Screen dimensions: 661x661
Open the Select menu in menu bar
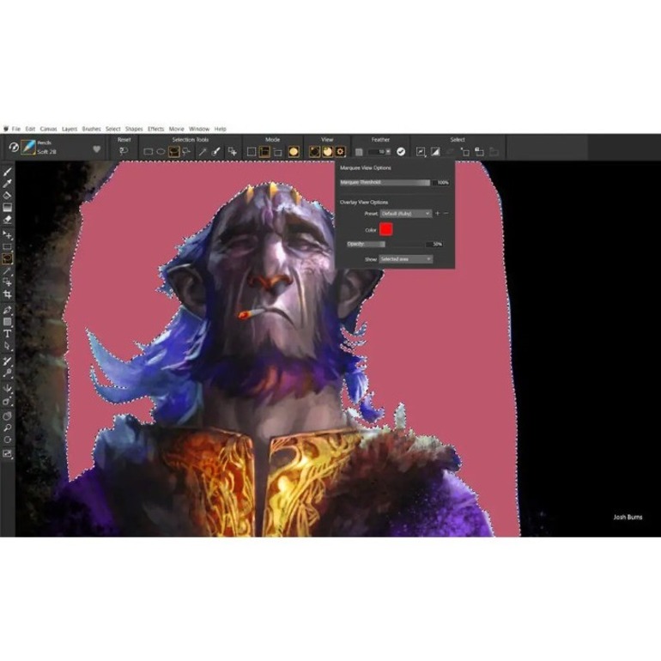[x=112, y=129]
